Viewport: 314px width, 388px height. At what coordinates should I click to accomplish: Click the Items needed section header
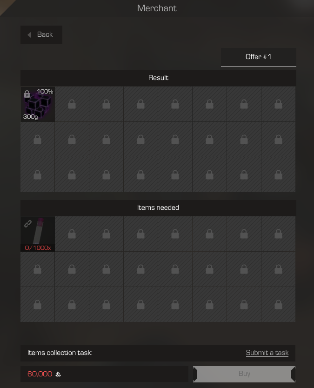[158, 207]
